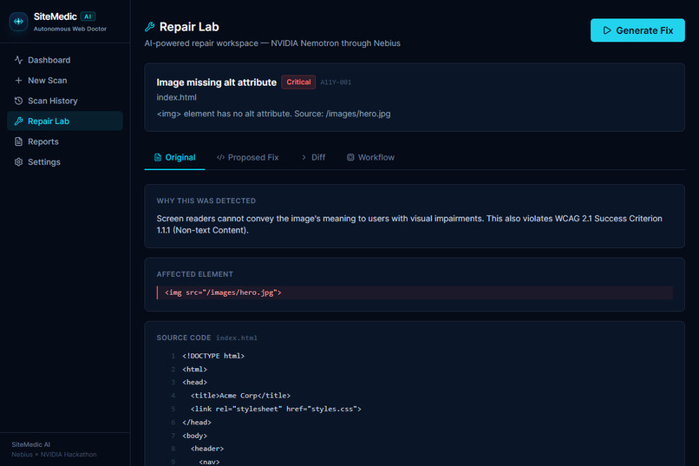Click the 'SOURCE CODE' heading
Image resolution: width=699 pixels, height=466 pixels.
point(184,338)
